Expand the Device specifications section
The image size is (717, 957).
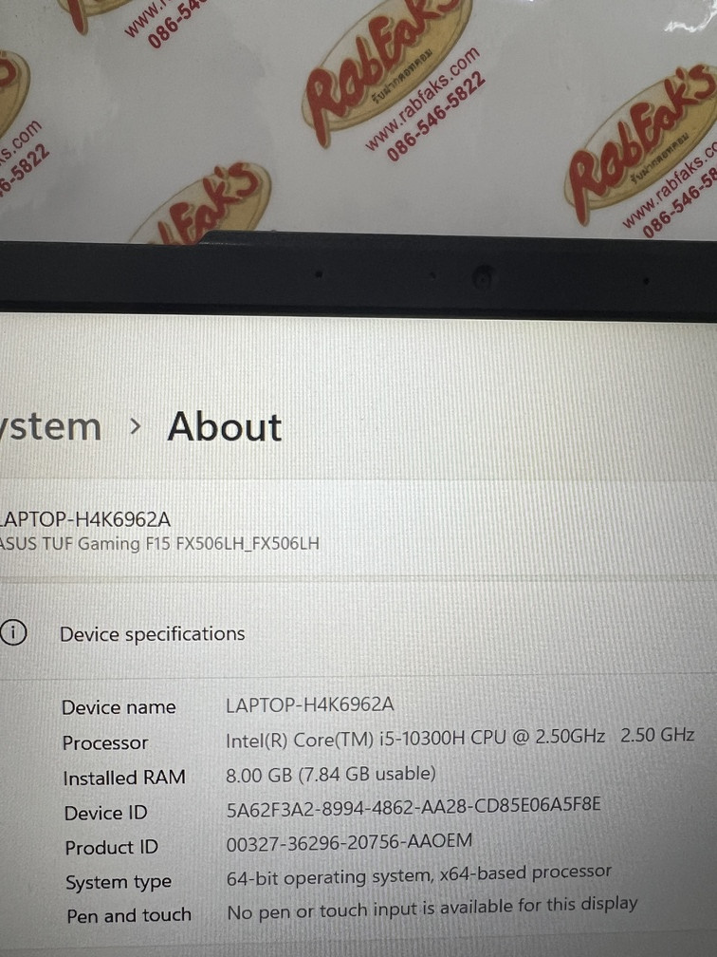point(152,633)
